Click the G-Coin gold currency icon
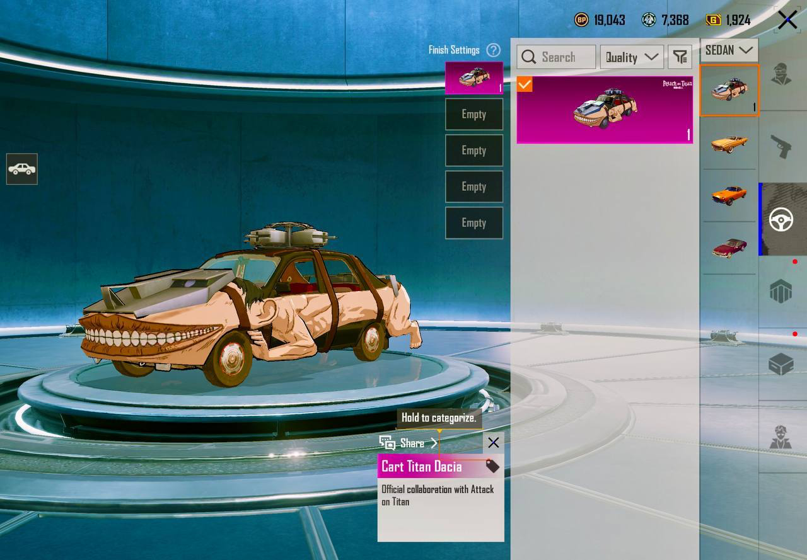Image resolution: width=807 pixels, height=560 pixels. click(x=713, y=20)
